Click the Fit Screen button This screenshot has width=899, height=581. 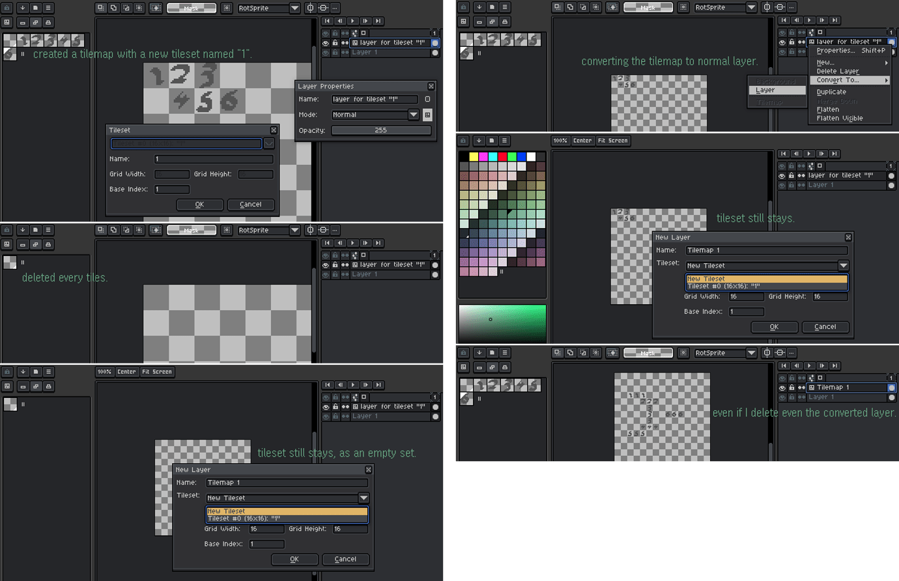pos(157,371)
